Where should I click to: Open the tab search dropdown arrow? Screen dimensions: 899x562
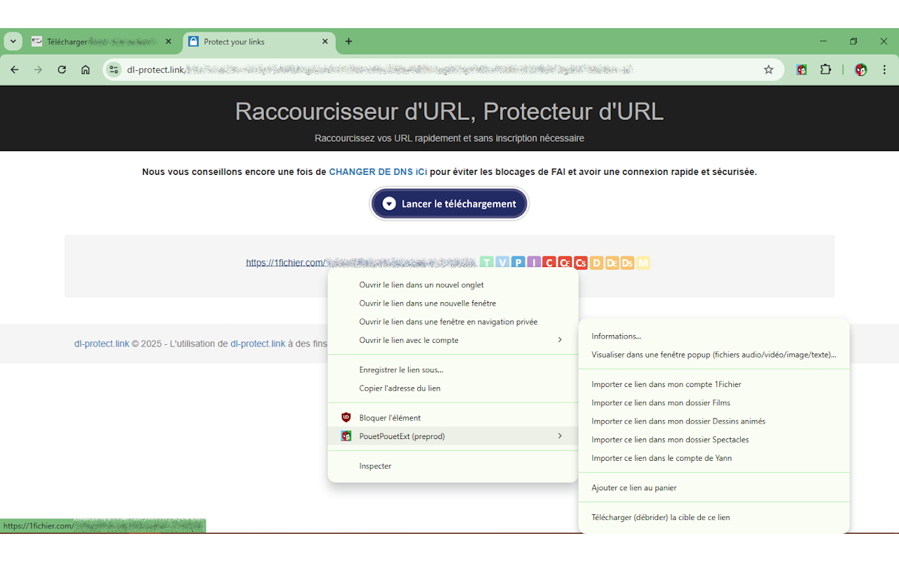[13, 41]
